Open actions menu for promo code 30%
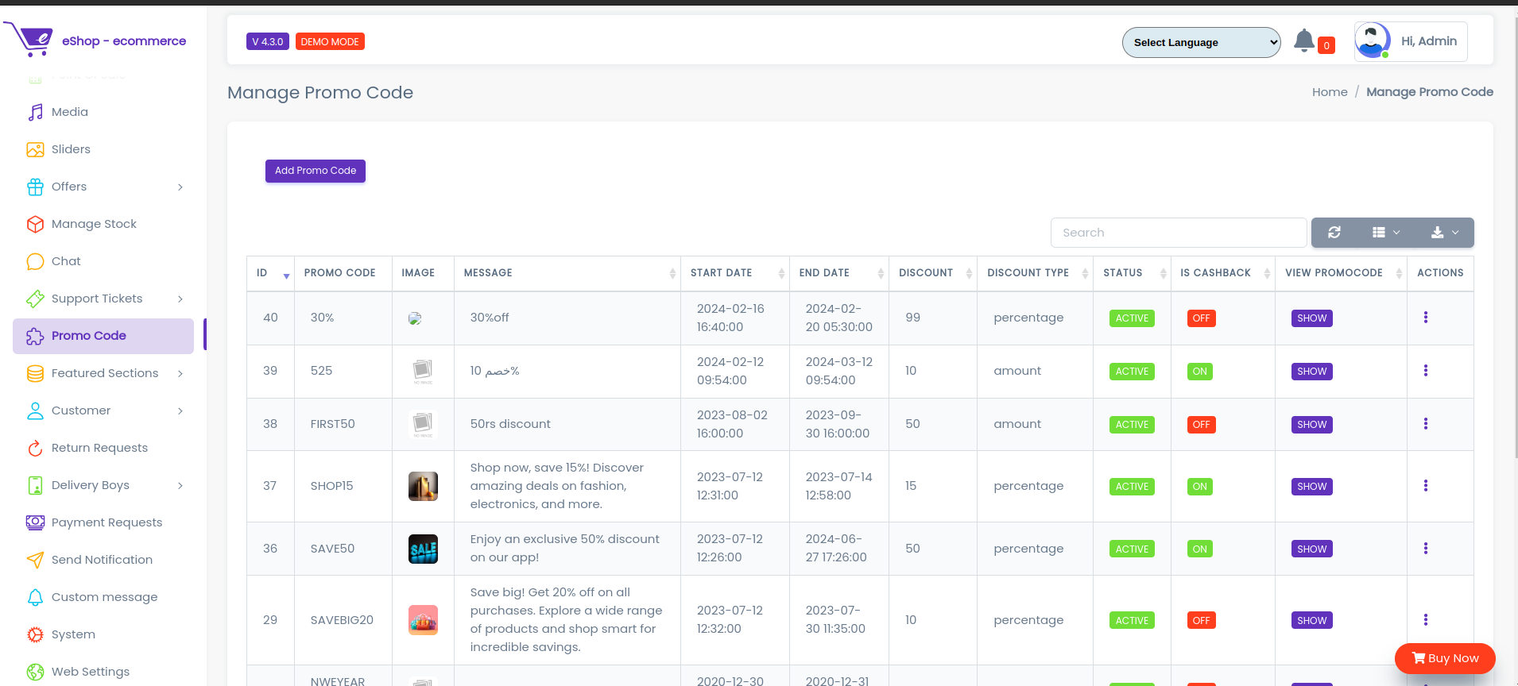The image size is (1518, 686). pyautogui.click(x=1425, y=318)
